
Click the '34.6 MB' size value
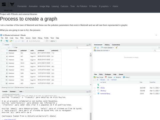[143, 88]
